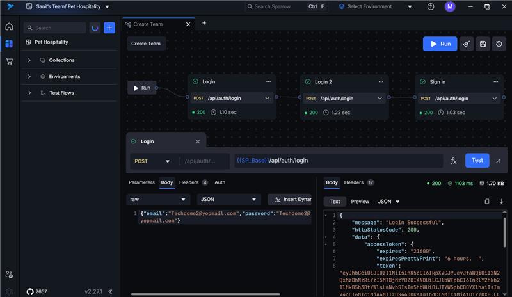Open the run history clock icon
The height and width of the screenshot is (297, 512).
499,44
